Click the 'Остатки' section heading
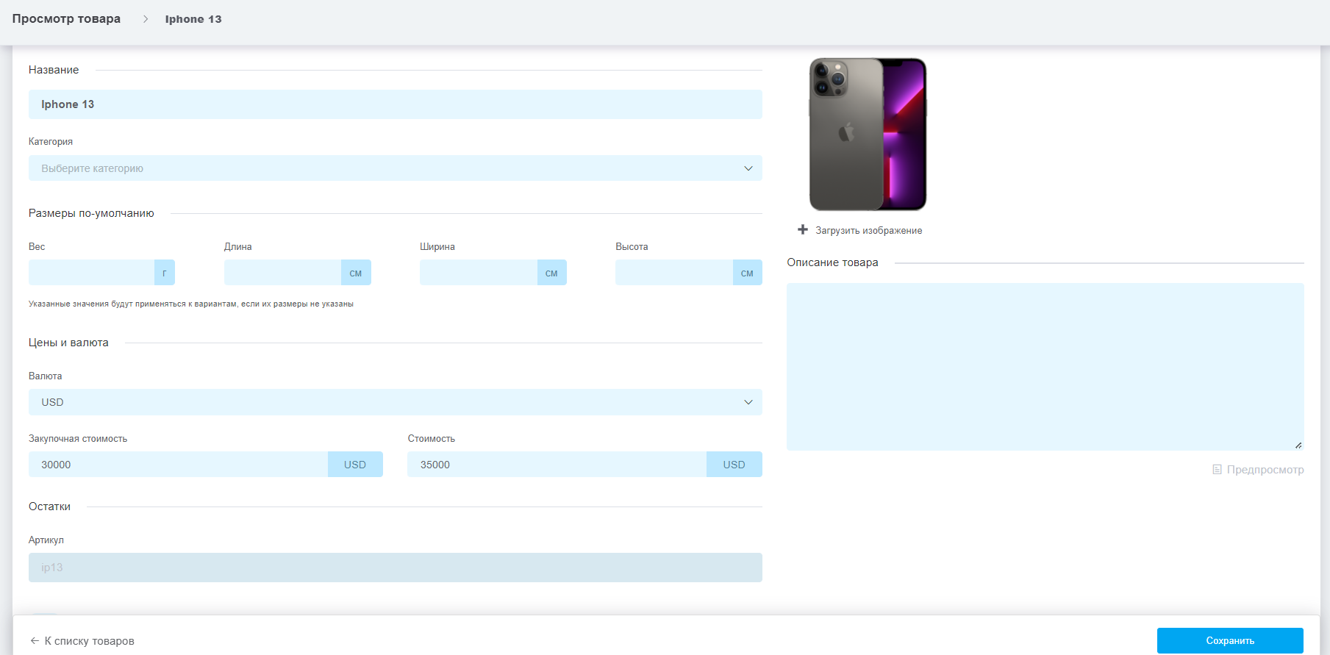1330x655 pixels. [49, 507]
